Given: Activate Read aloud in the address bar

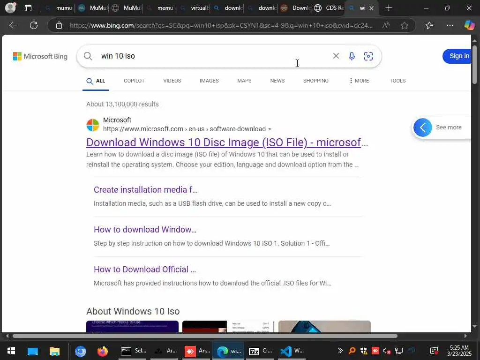Looking at the screenshot, I should [386, 25].
